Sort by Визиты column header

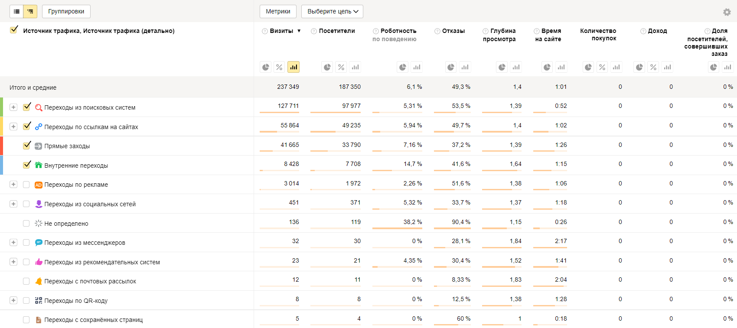281,31
